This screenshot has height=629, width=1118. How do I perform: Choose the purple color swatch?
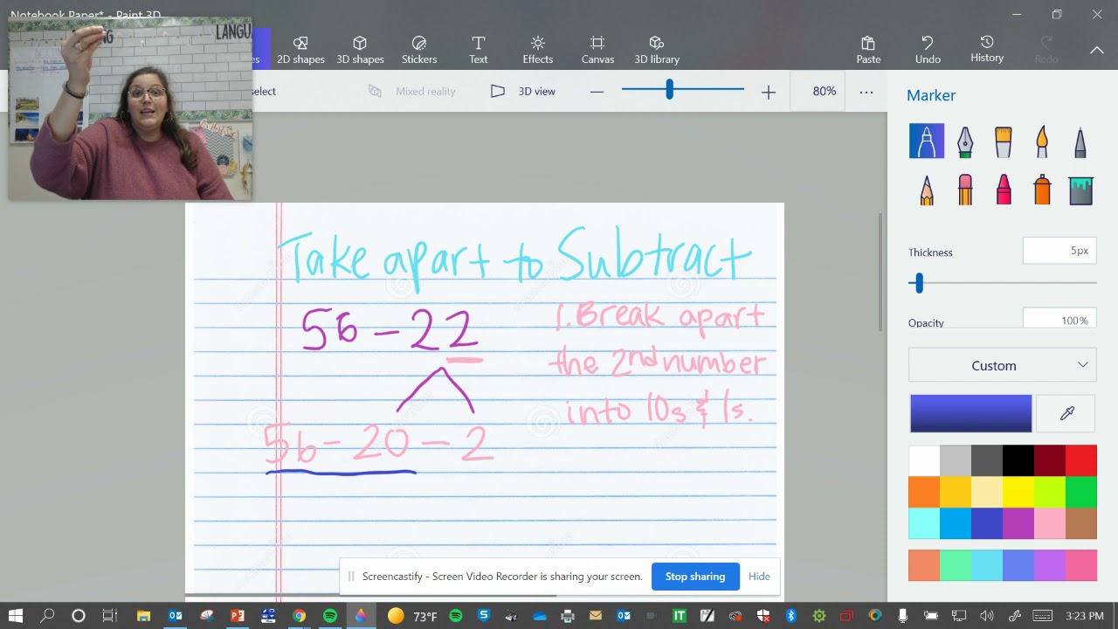click(x=1018, y=523)
